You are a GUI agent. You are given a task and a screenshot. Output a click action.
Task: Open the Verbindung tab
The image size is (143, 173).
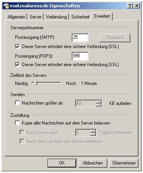coord(56,17)
